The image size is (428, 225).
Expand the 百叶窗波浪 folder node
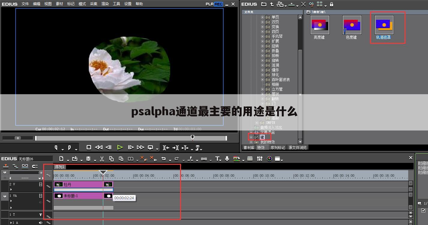[x=262, y=79]
